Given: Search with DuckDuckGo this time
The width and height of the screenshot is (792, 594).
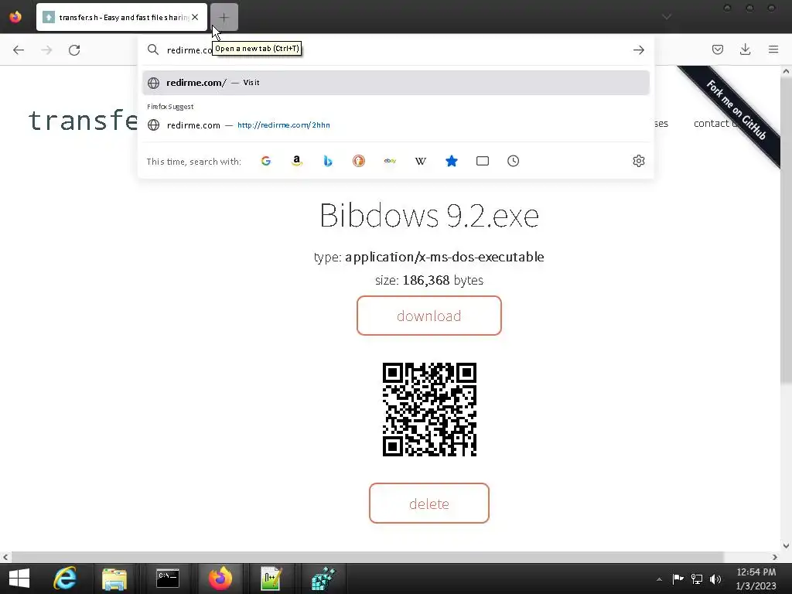Looking at the screenshot, I should pyautogui.click(x=359, y=161).
